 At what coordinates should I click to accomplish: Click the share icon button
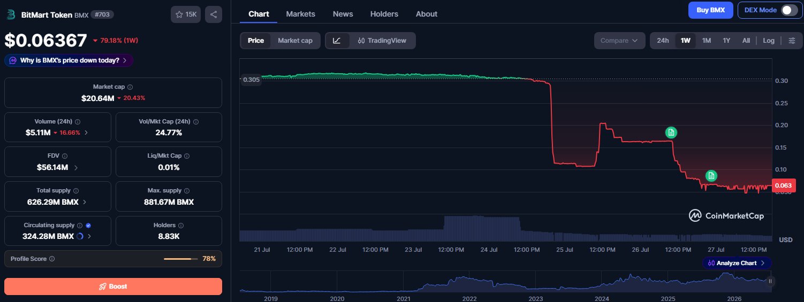(x=214, y=14)
